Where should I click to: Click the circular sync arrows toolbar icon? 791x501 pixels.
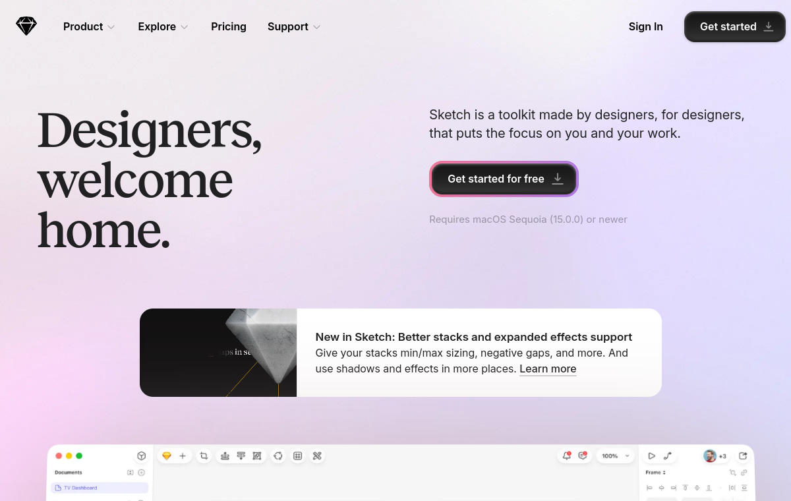click(x=278, y=456)
